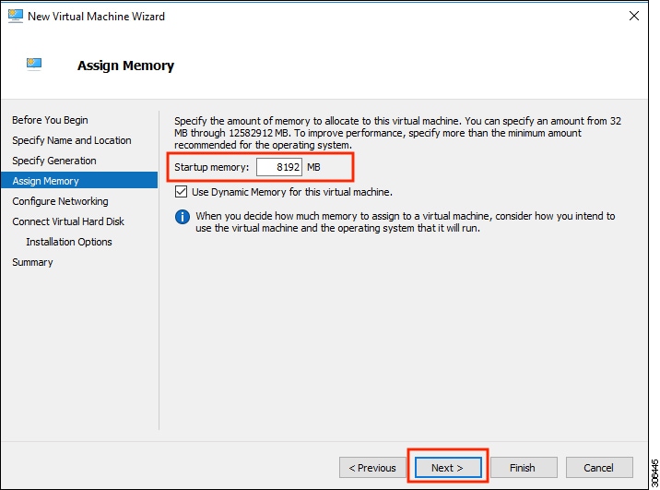Click the Previous button
The height and width of the screenshot is (490, 660).
click(x=372, y=468)
